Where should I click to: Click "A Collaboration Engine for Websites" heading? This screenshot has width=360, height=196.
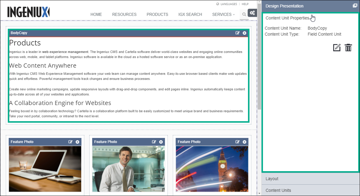(x=60, y=103)
